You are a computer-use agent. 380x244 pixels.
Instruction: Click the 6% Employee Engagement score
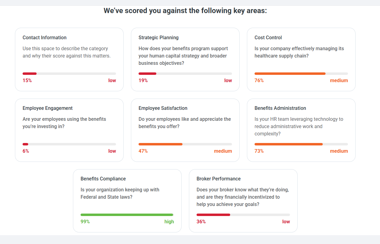tap(26, 151)
